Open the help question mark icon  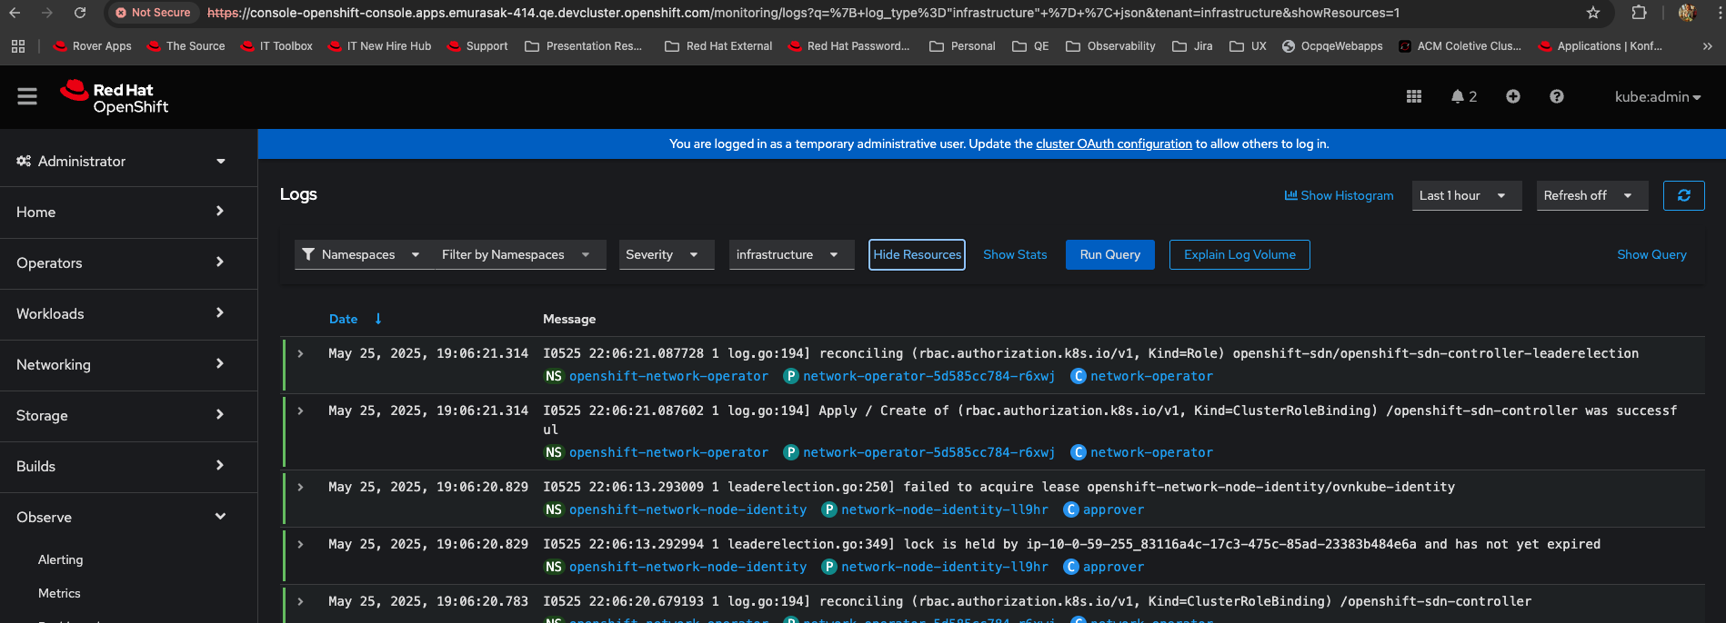(x=1556, y=96)
